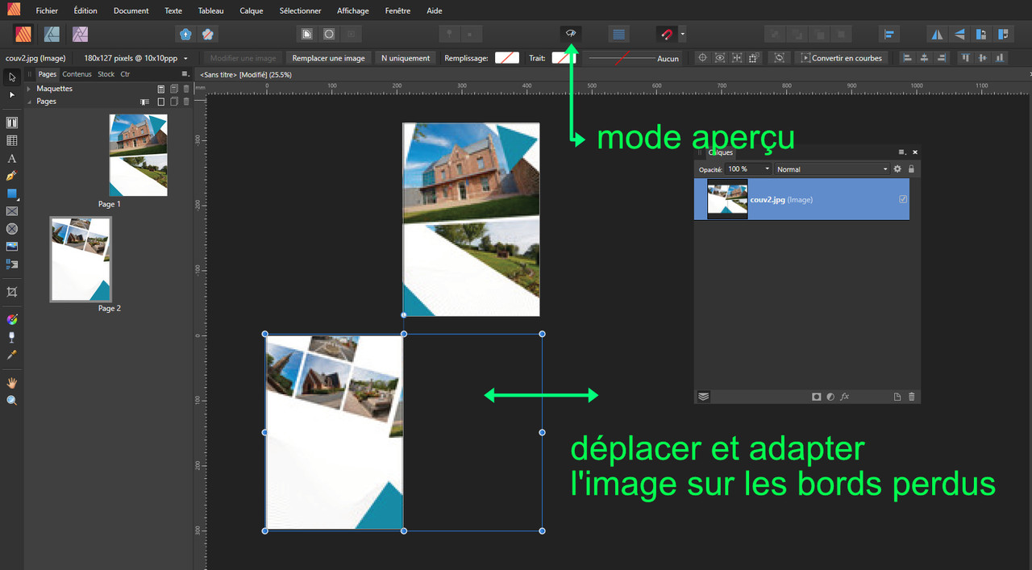Open the Édition menu
Screen dimensions: 1032x570
85,10
